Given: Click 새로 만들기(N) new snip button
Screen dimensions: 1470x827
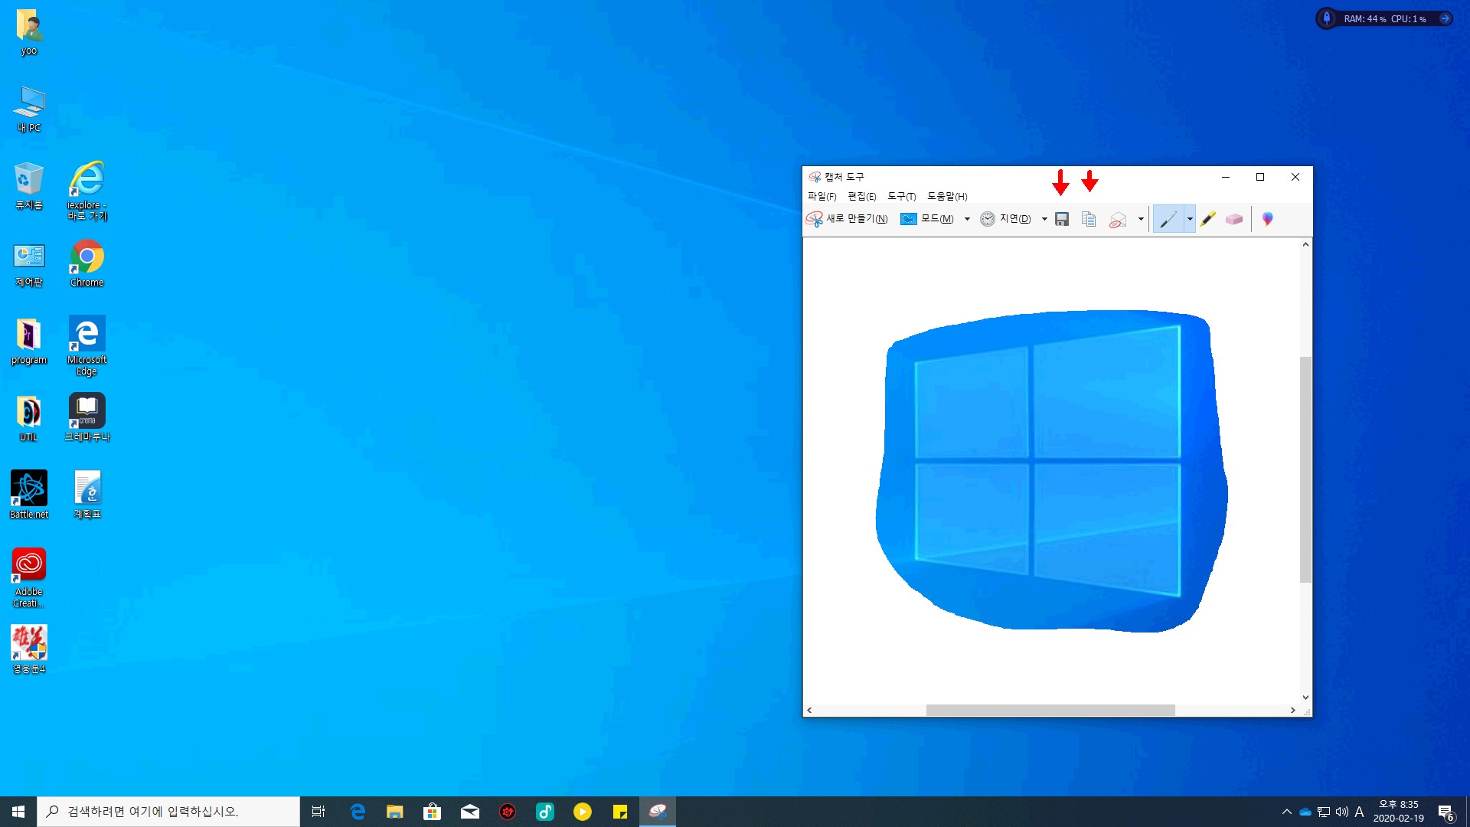Looking at the screenshot, I should click(847, 219).
